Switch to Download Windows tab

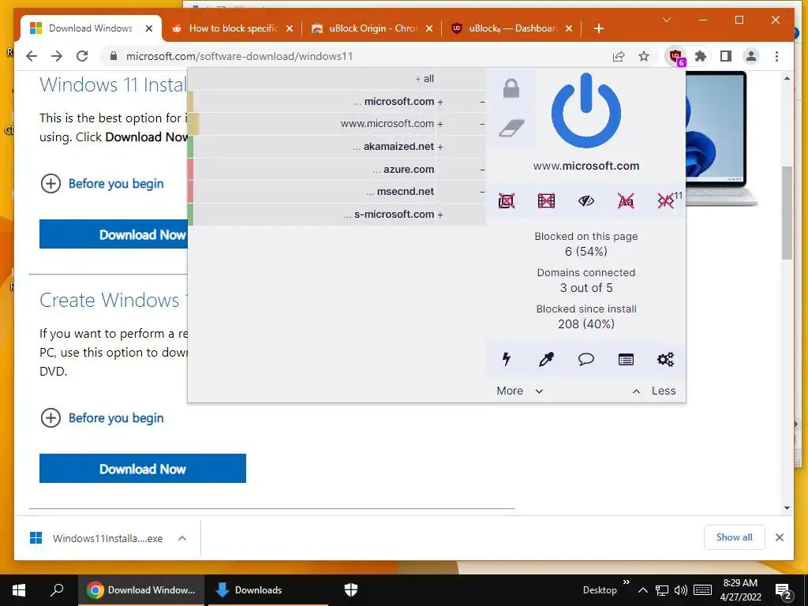(91, 28)
